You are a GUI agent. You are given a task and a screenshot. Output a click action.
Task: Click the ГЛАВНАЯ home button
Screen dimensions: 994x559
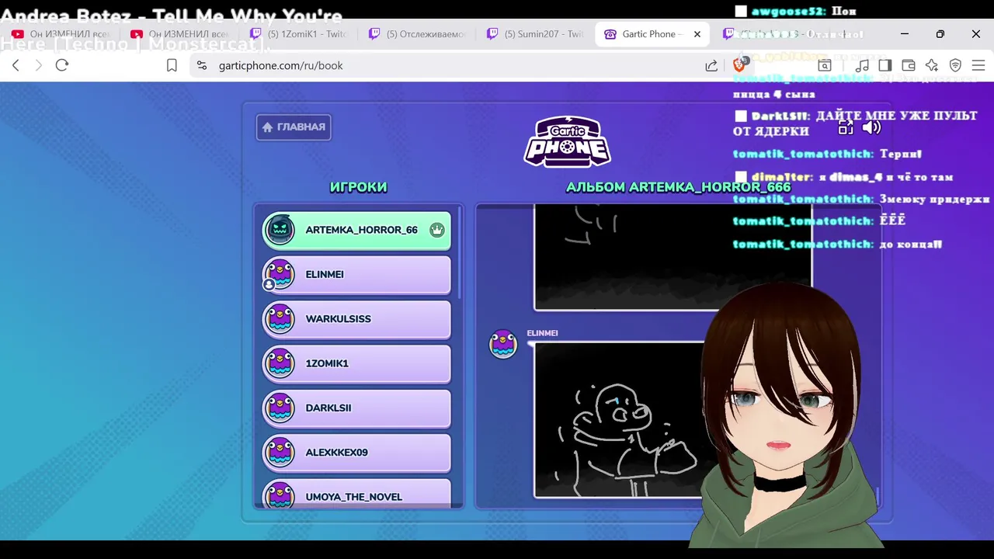click(x=294, y=127)
